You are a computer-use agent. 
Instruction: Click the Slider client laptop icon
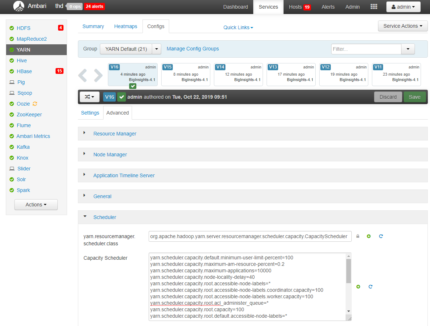(12, 169)
